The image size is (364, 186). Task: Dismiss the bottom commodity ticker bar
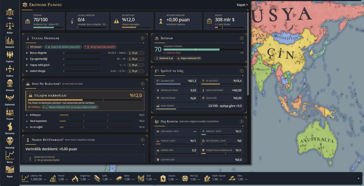[x=358, y=178]
